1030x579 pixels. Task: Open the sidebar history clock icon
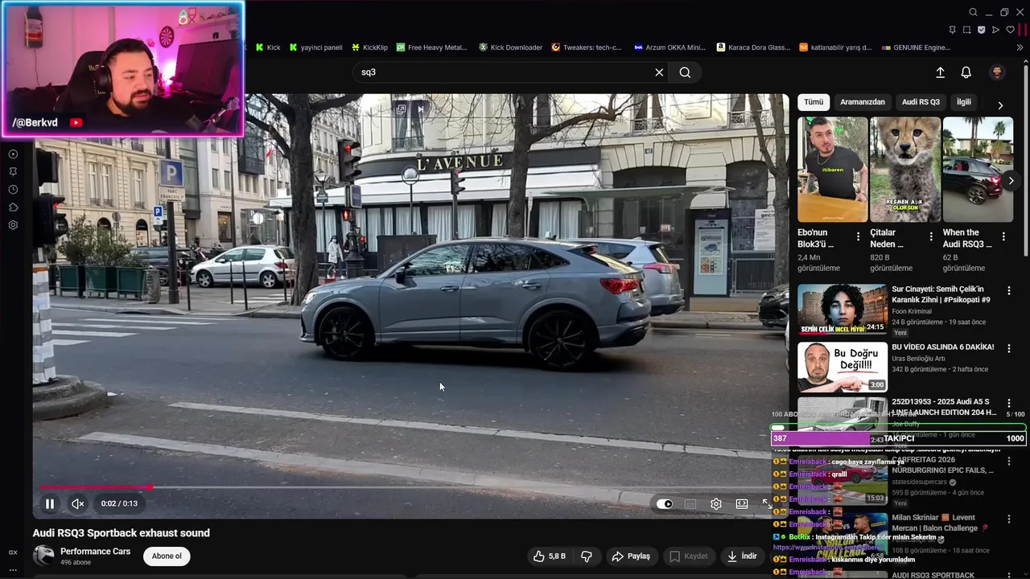pyautogui.click(x=13, y=190)
